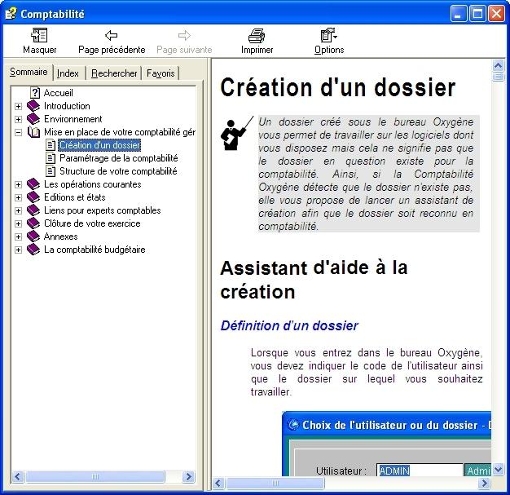Collapse the Mise en place tree node
The width and height of the screenshot is (510, 495).
[18, 132]
